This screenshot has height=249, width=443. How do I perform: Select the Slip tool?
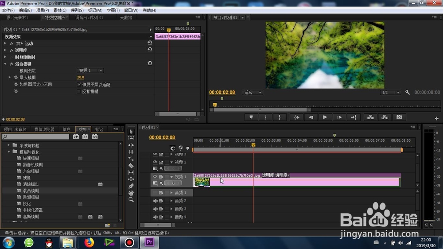(131, 172)
